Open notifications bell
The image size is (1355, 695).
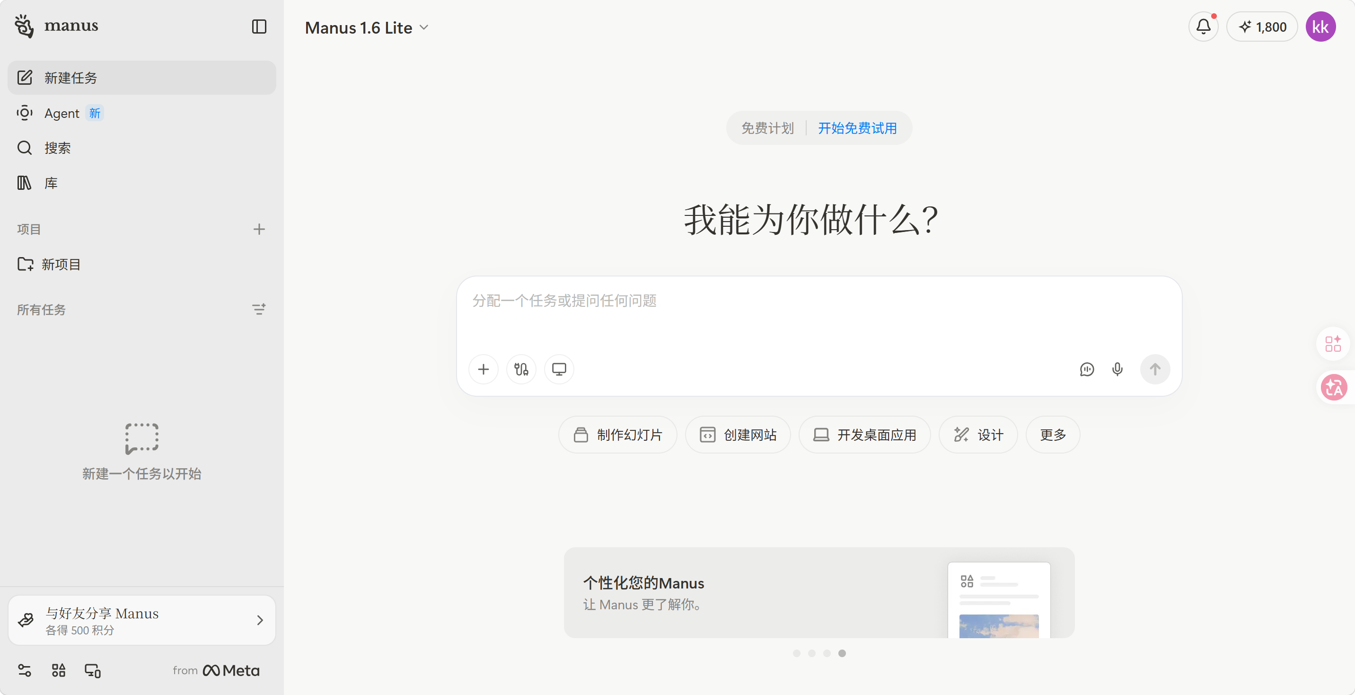(x=1204, y=27)
